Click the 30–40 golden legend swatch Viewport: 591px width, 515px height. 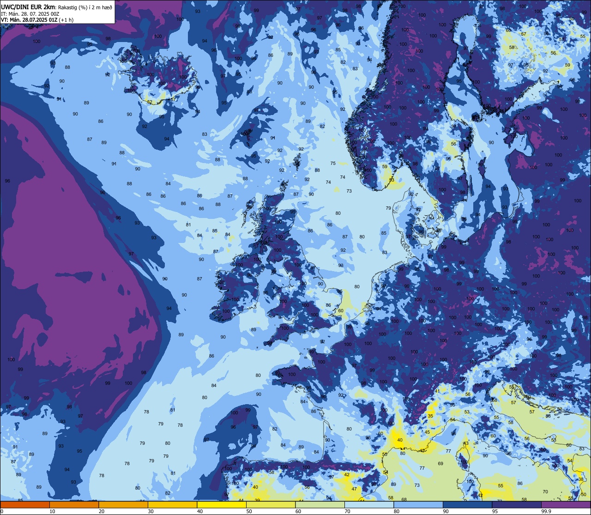click(173, 505)
